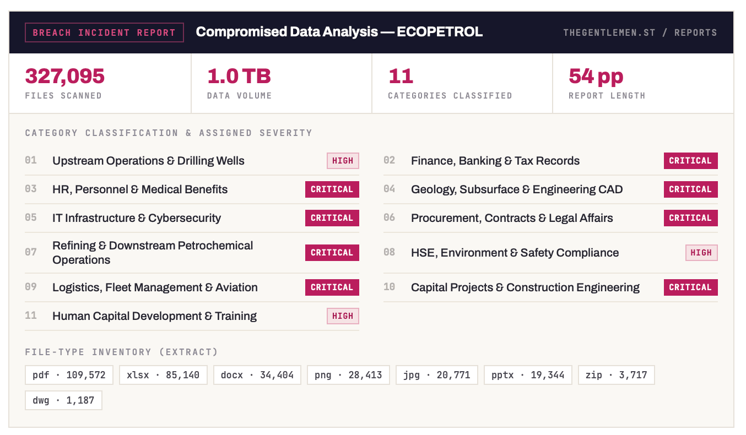
Task: Select Human Capital Development & Training row
Action: [x=192, y=316]
